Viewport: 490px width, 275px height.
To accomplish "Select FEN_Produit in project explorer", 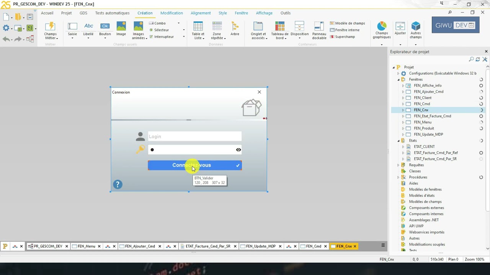I will [424, 128].
